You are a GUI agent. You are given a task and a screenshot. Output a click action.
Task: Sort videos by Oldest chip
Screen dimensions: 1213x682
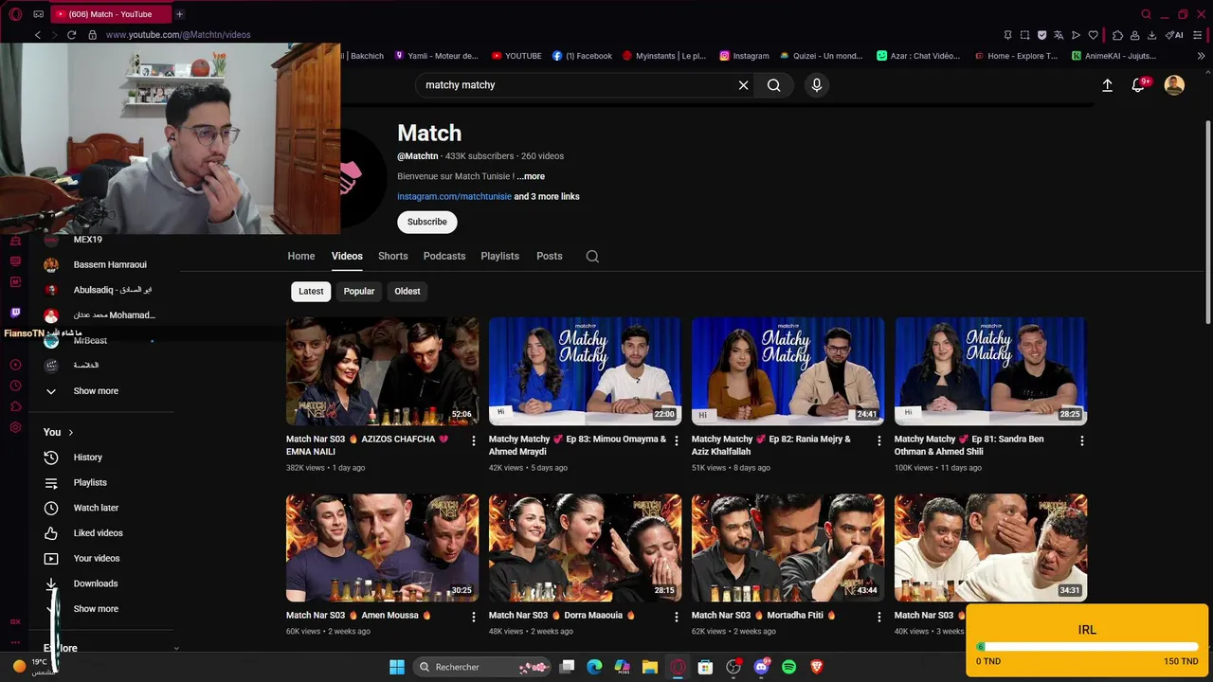coord(407,291)
